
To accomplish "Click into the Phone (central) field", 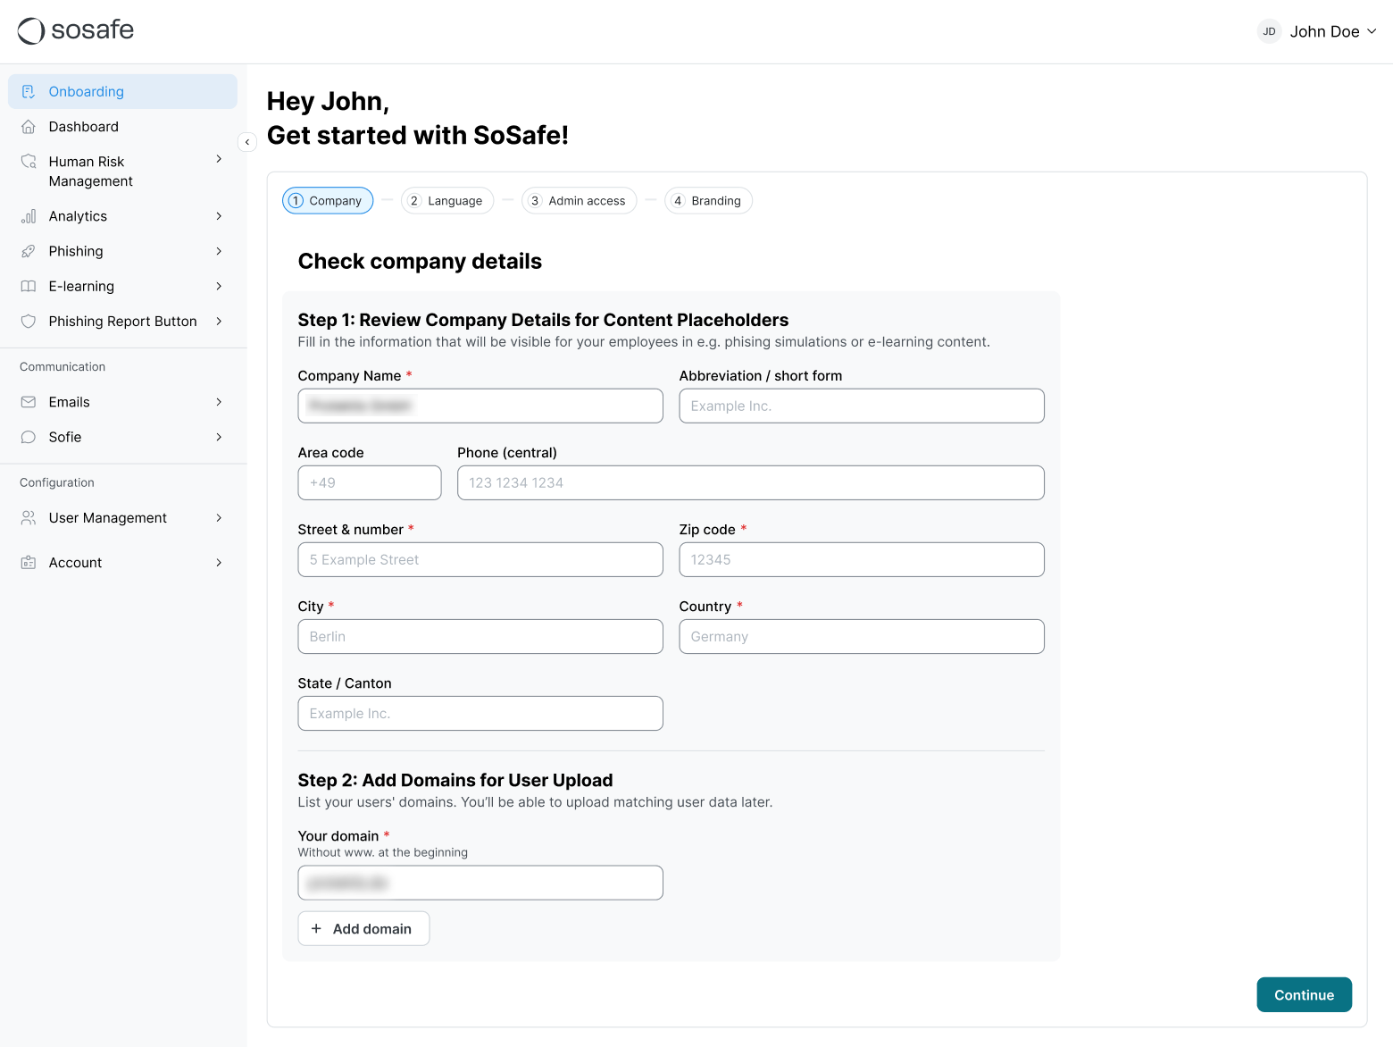I will pyautogui.click(x=750, y=483).
